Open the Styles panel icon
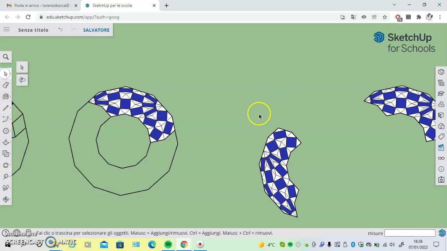The width and height of the screenshot is (447, 251). 441,126
